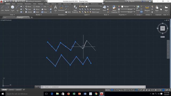Click the Measure tool
The height and width of the screenshot is (96, 171).
coord(147,8)
